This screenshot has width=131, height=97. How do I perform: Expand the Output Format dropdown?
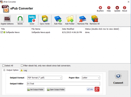pyautogui.click(x=45, y=78)
